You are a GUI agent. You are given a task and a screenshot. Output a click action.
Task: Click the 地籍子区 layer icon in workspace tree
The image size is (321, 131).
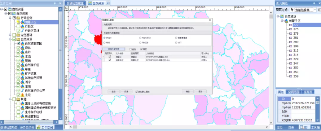pos(22,22)
